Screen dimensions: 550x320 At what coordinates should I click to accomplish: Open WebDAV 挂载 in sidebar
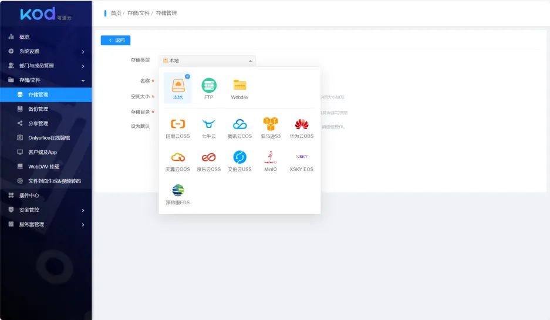click(46, 166)
